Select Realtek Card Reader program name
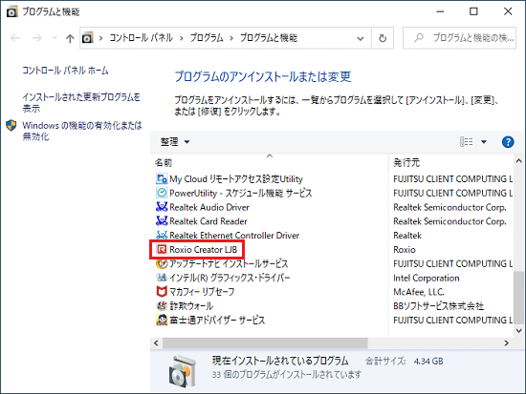This screenshot has height=394, width=526. point(208,221)
